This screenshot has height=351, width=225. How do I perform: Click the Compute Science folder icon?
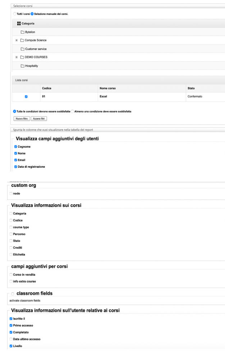(x=22, y=40)
